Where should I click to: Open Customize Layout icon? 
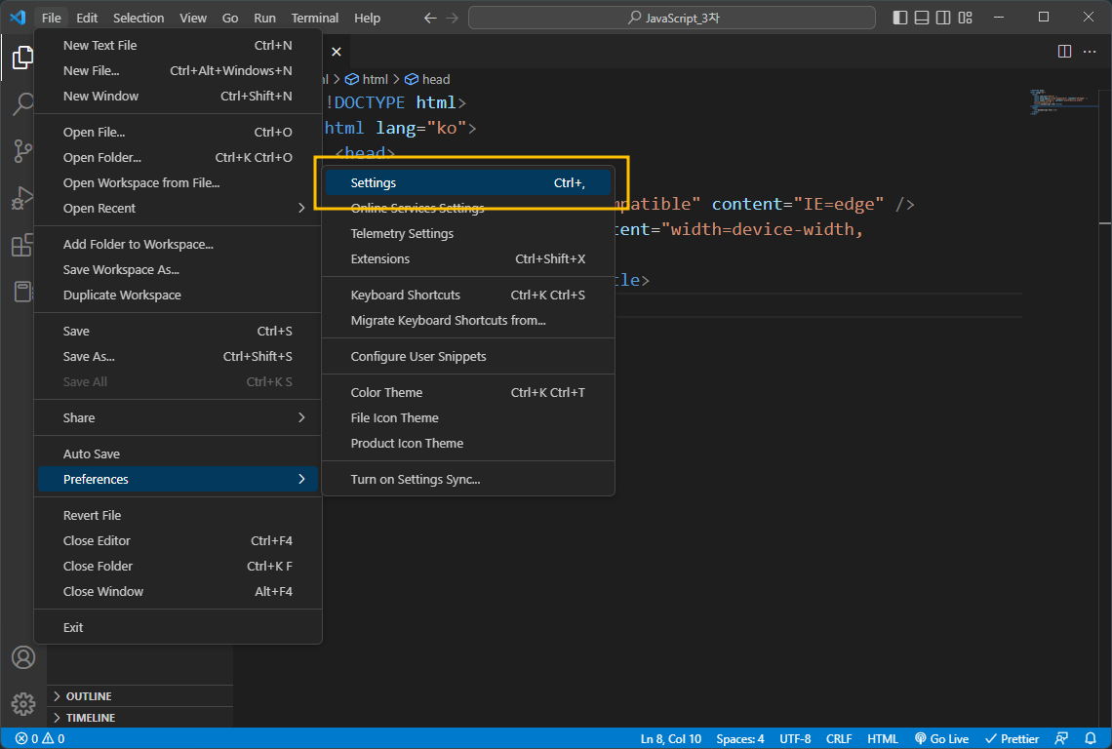pyautogui.click(x=966, y=18)
